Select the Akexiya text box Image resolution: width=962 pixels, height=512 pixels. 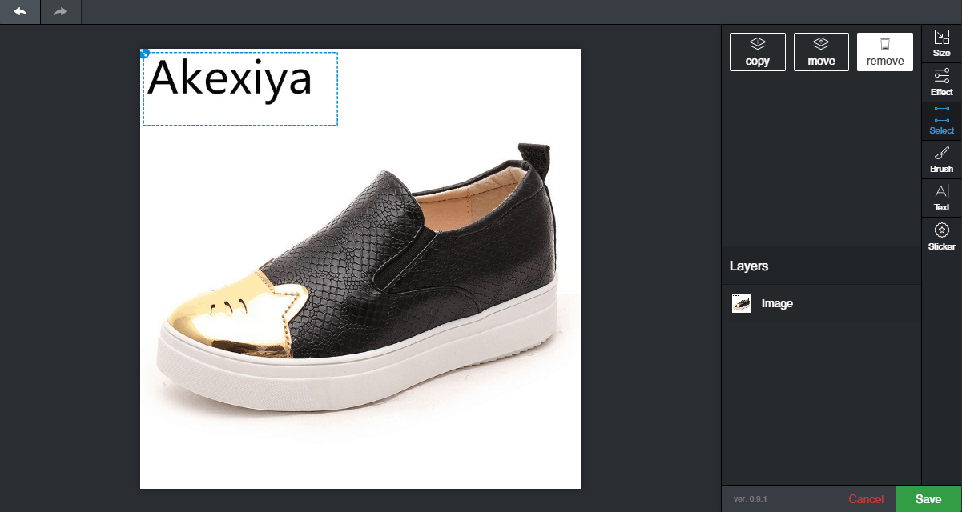tap(240, 89)
